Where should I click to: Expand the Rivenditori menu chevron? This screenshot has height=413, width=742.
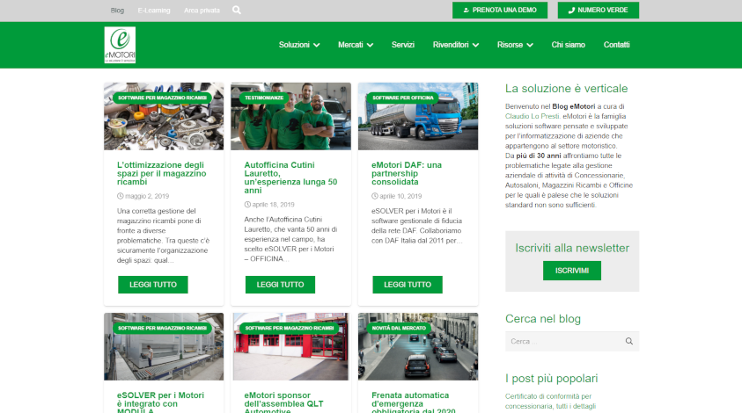pos(475,45)
